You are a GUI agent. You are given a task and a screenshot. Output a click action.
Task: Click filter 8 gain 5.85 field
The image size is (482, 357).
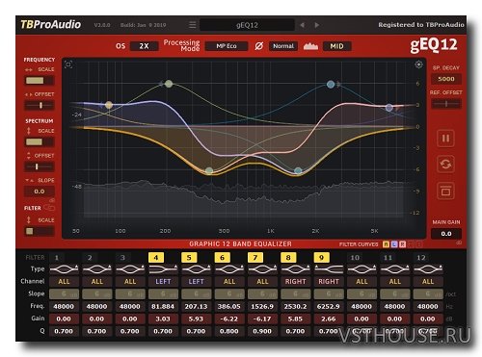[x=295, y=319]
